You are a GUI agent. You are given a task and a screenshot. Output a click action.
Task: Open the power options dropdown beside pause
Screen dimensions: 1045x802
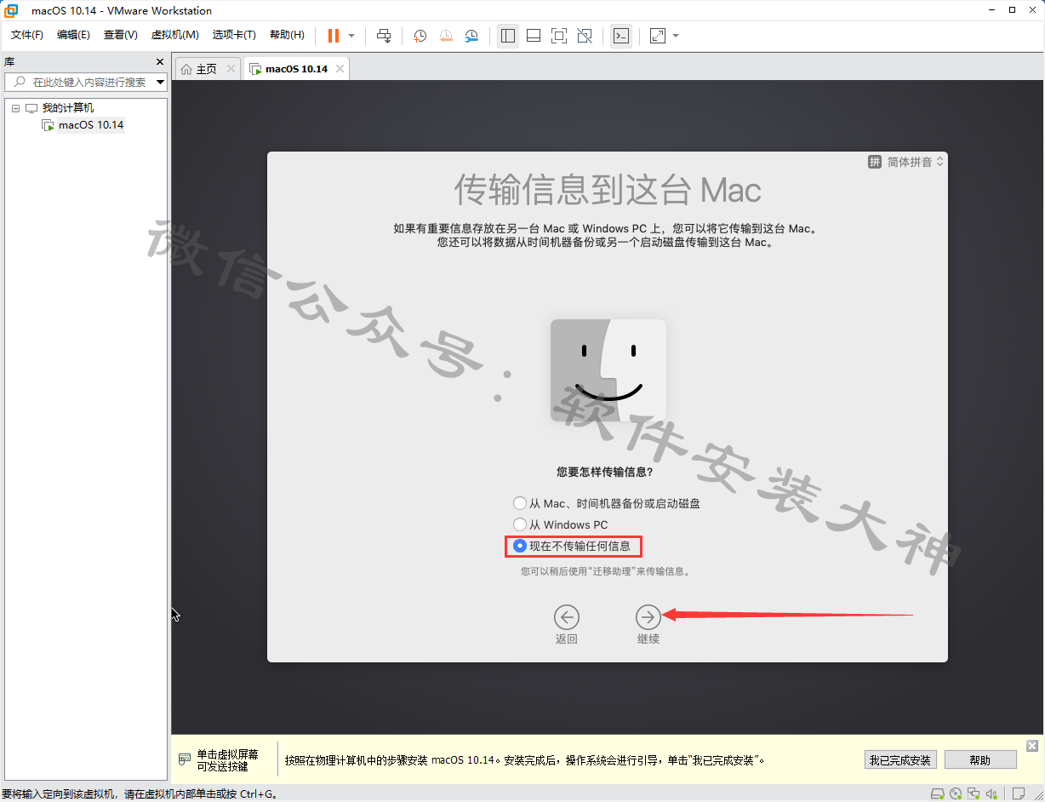click(x=351, y=36)
